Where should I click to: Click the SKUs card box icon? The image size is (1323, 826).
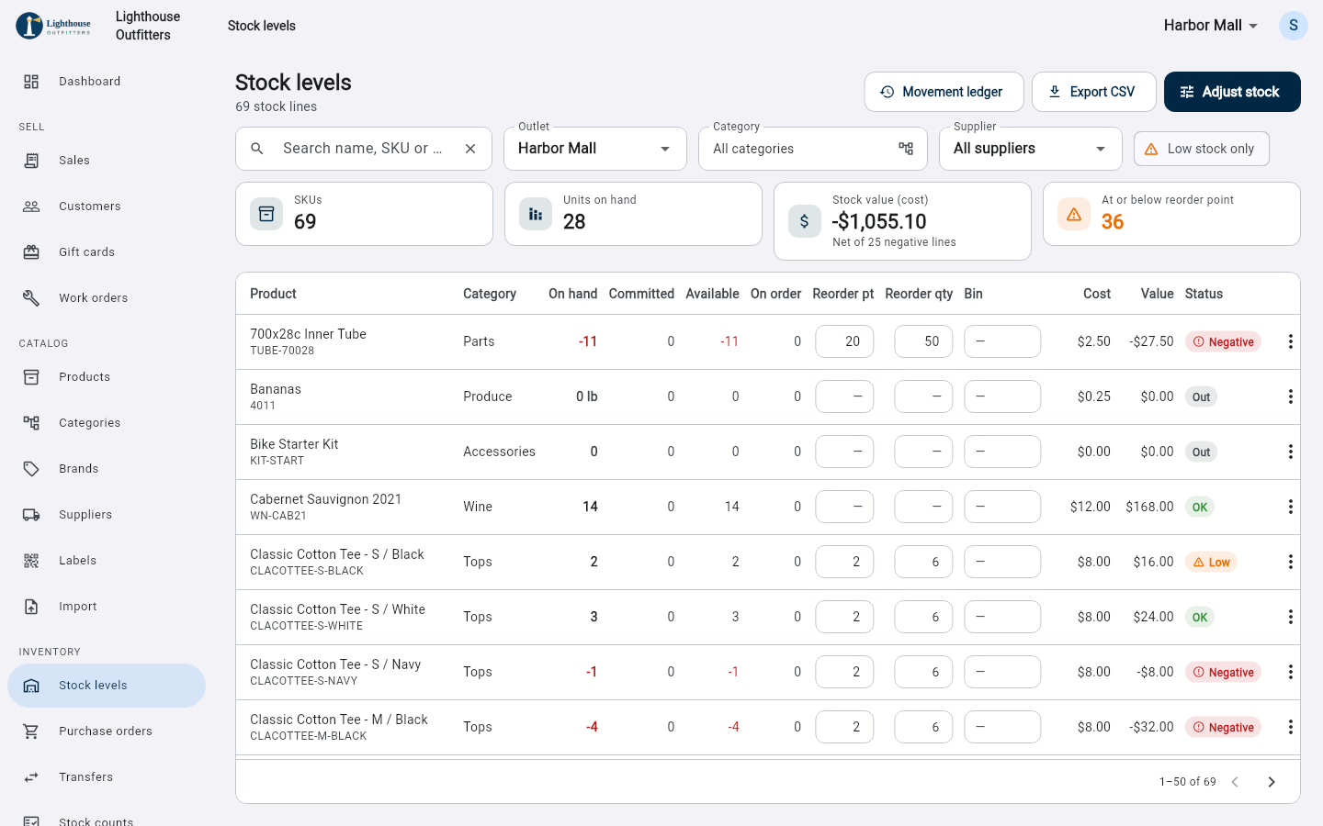[266, 214]
